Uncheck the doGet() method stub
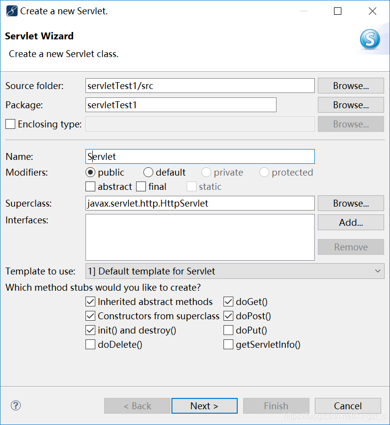The image size is (390, 425). [x=228, y=302]
